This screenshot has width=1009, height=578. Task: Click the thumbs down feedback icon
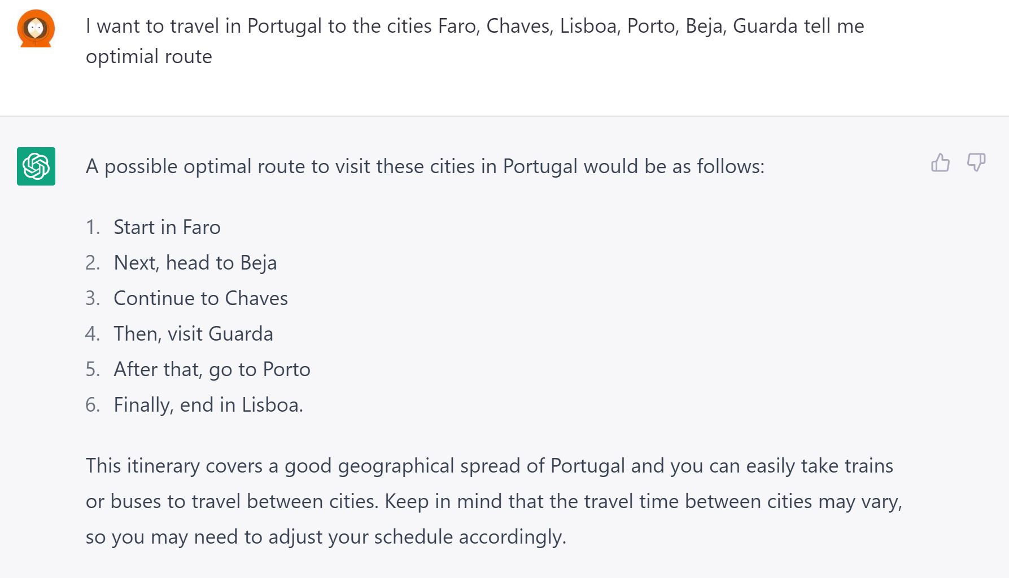(x=976, y=163)
